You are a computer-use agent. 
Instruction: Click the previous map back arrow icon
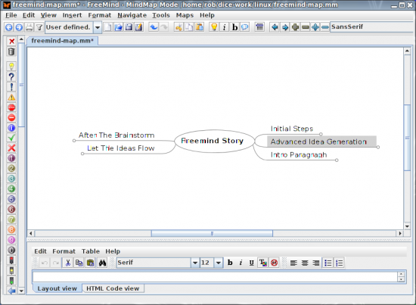[x=9, y=27]
